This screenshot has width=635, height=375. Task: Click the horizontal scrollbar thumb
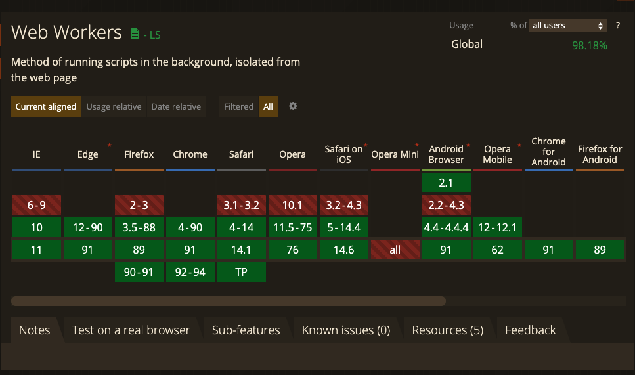[x=229, y=301]
